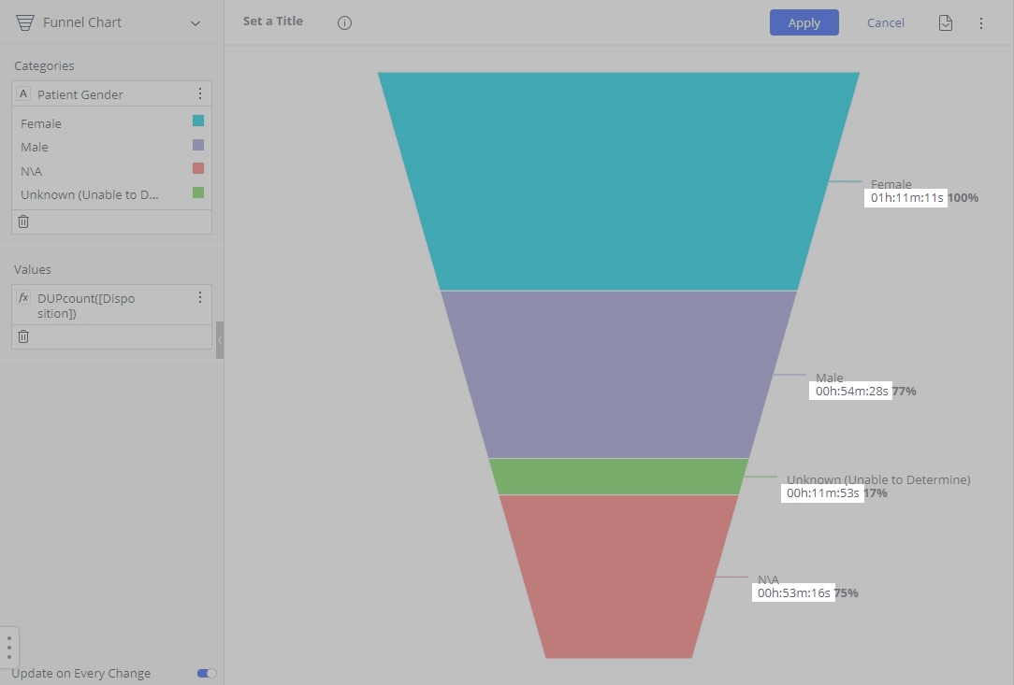The width and height of the screenshot is (1014, 685).
Task: Delete the Values item via trash icon
Action: click(x=23, y=336)
